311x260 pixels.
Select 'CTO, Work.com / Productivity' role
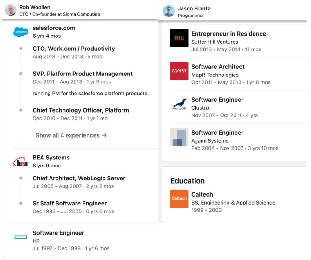74,49
